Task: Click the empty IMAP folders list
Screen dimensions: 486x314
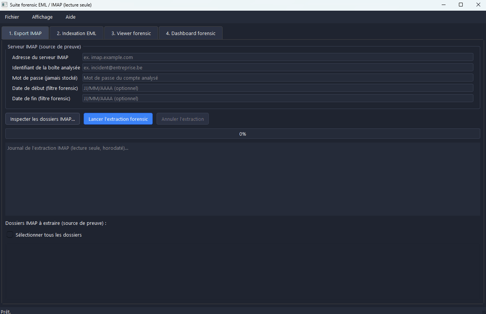Action: click(242, 271)
